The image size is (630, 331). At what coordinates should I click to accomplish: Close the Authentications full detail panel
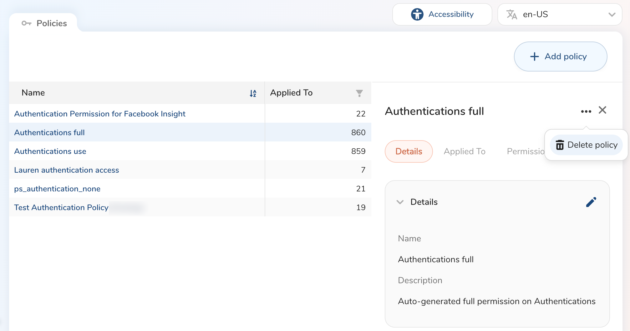[602, 110]
